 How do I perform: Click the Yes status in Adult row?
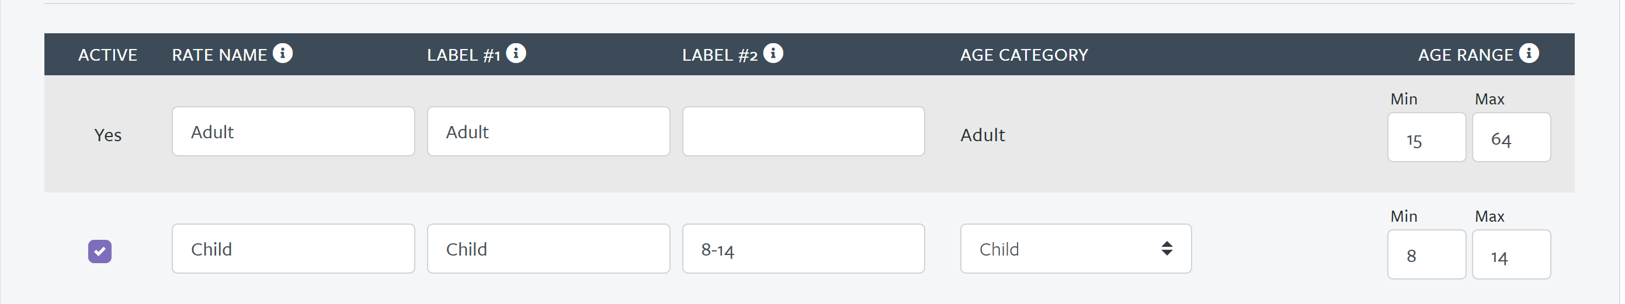point(108,135)
